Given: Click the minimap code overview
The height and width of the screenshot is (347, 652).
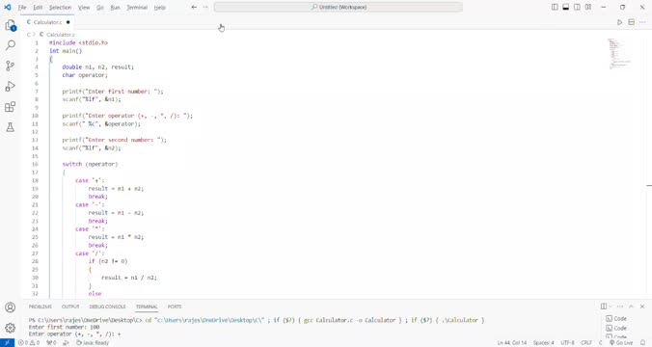Looking at the screenshot, I should tap(619, 53).
